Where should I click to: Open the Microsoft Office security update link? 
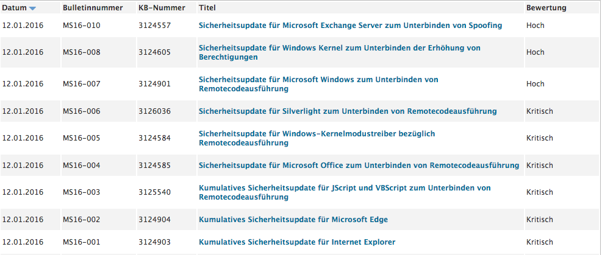(x=359, y=166)
